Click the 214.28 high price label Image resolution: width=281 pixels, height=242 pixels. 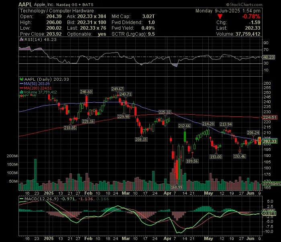click(208, 124)
